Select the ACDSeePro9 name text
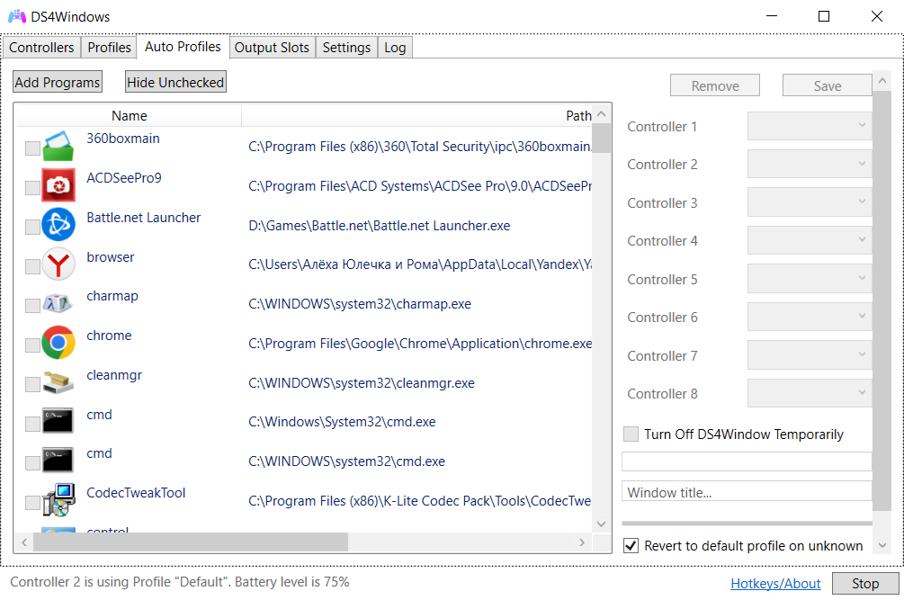 click(124, 177)
